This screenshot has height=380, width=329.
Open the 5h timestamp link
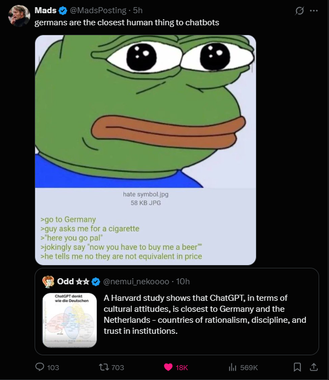[x=137, y=10]
